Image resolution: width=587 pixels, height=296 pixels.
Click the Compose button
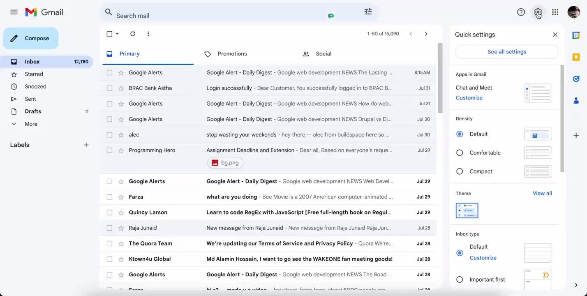pyautogui.click(x=31, y=38)
